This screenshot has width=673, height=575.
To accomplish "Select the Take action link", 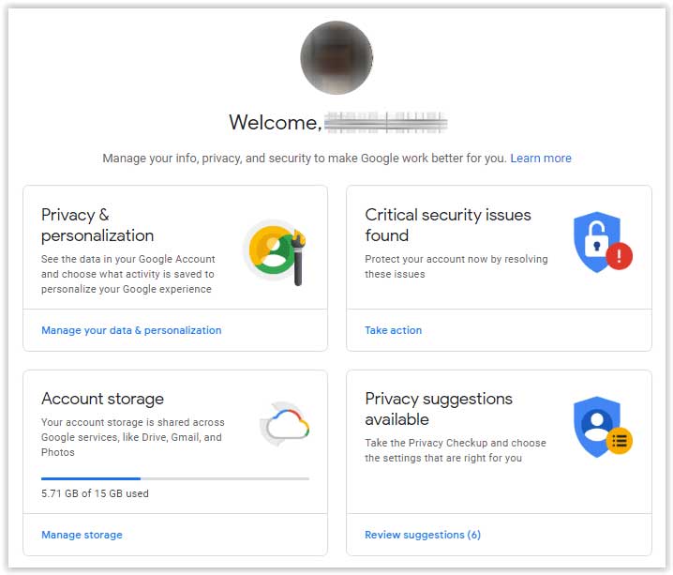I will tap(393, 330).
